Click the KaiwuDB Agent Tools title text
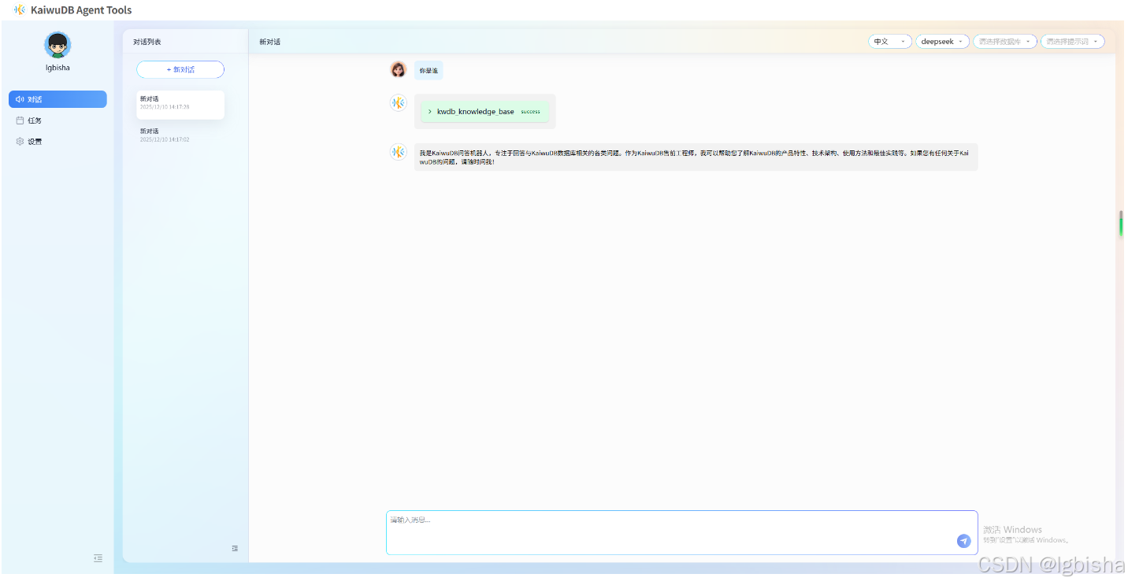The height and width of the screenshot is (585, 1128). point(81,10)
